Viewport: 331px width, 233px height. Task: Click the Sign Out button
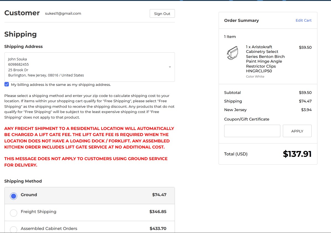[162, 14]
